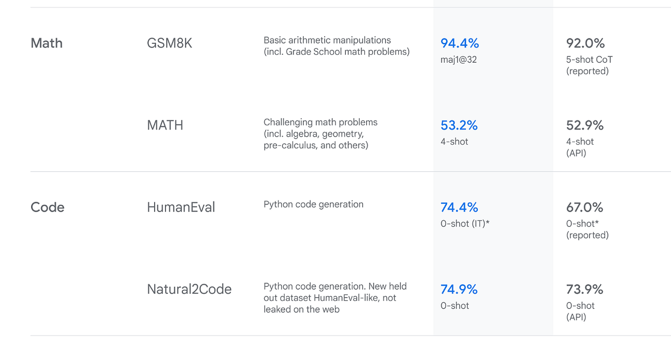Click the 92.0% GSM8K comparison score
Viewport: 671px width, 340px height.
pyautogui.click(x=586, y=43)
